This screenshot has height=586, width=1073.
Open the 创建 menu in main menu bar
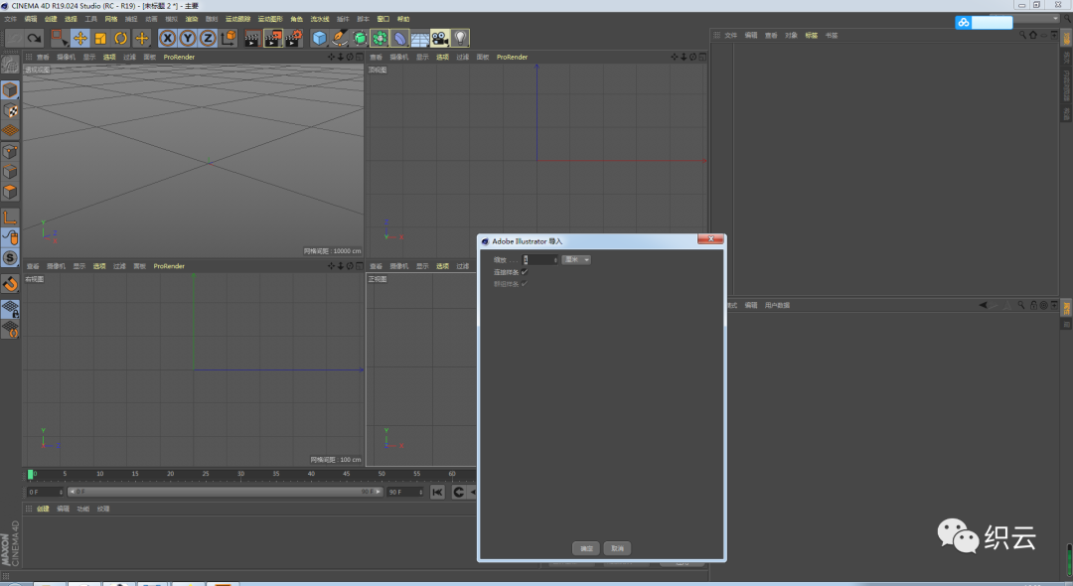click(51, 19)
